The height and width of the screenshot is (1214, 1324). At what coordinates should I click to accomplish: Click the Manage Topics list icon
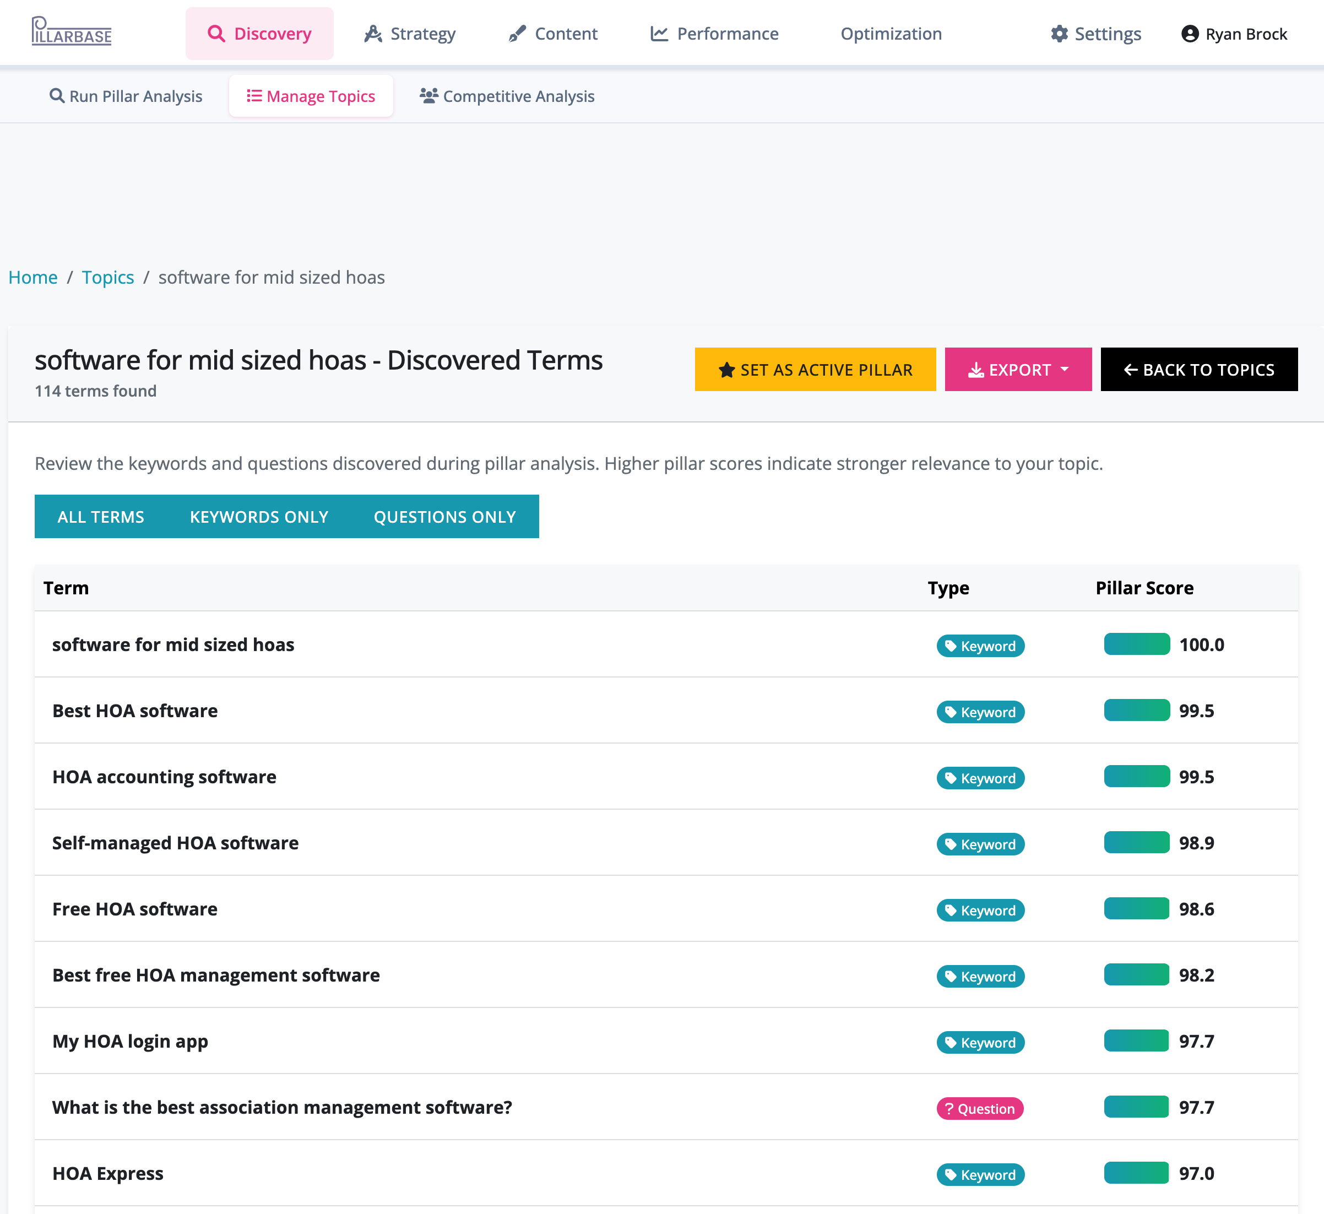click(253, 96)
